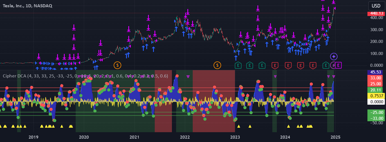
Task: Open the USD currency selector
Action: (376, 6)
